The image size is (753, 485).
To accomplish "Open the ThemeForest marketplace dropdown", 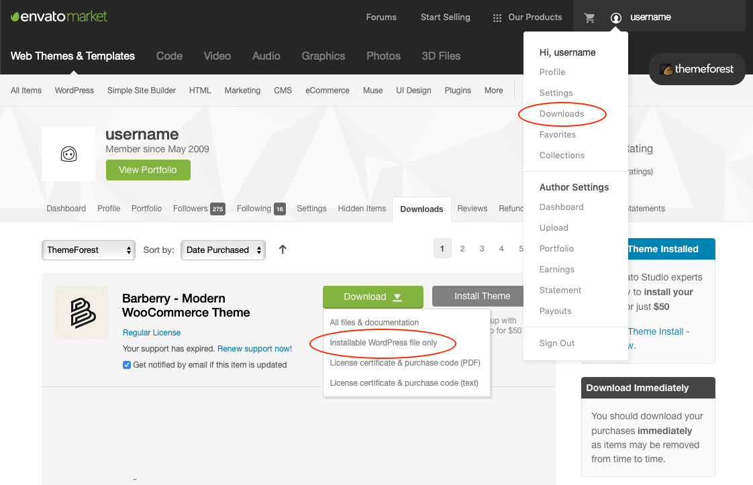I will point(89,250).
